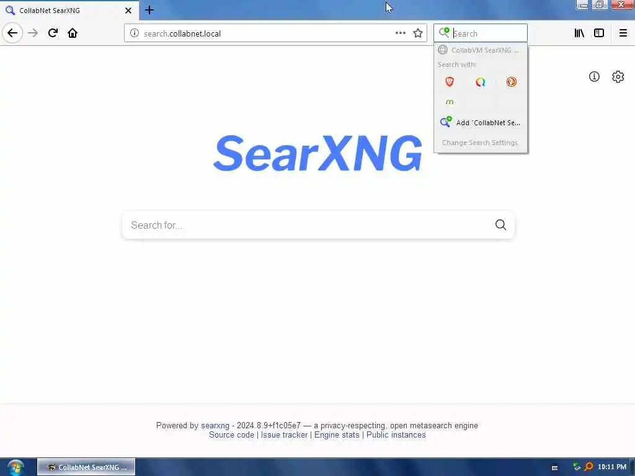The image size is (635, 476).
Task: Open page actions three-dot menu
Action: pos(400,33)
